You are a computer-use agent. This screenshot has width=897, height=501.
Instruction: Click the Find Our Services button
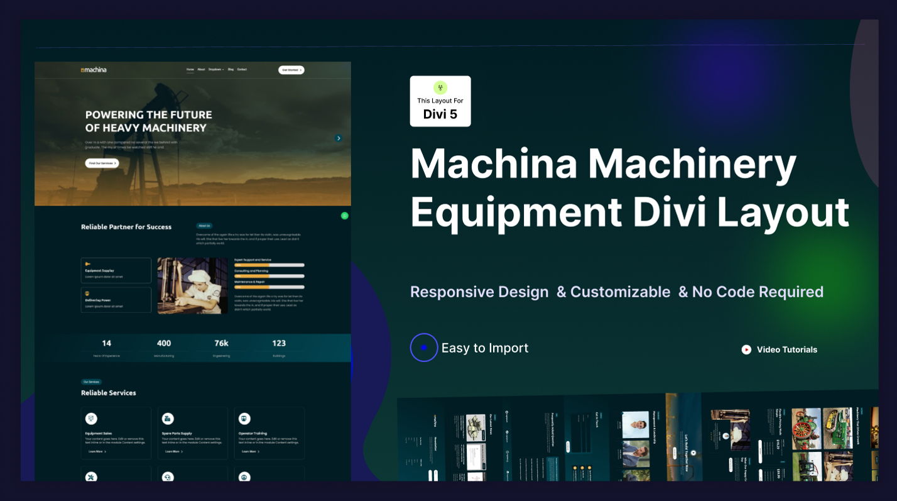tap(102, 163)
